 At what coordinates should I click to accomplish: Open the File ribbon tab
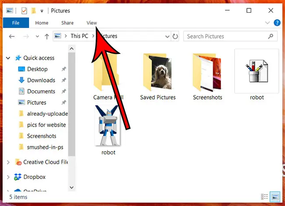pos(16,23)
